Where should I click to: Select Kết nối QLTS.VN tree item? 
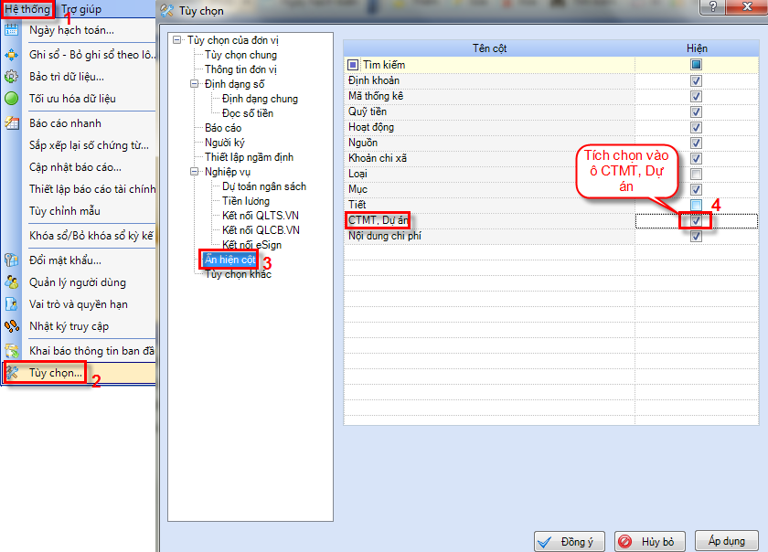coord(260,216)
